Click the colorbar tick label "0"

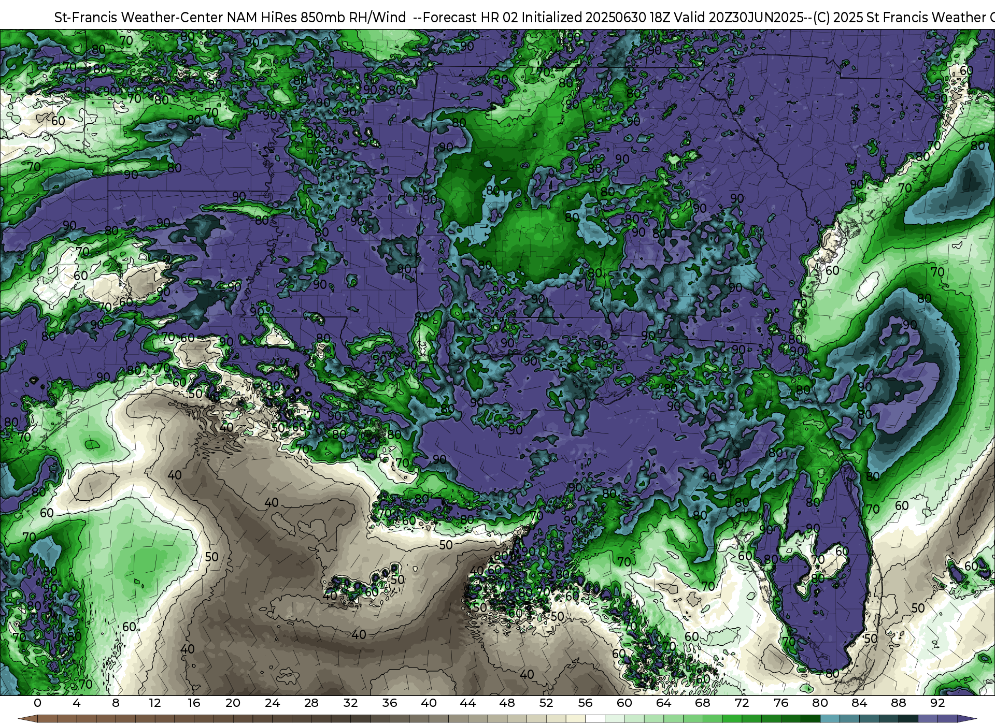37,703
